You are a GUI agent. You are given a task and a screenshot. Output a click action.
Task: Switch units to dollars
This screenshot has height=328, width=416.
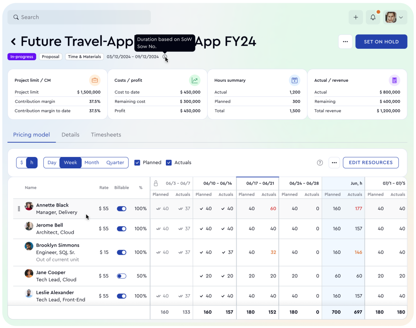(22, 163)
